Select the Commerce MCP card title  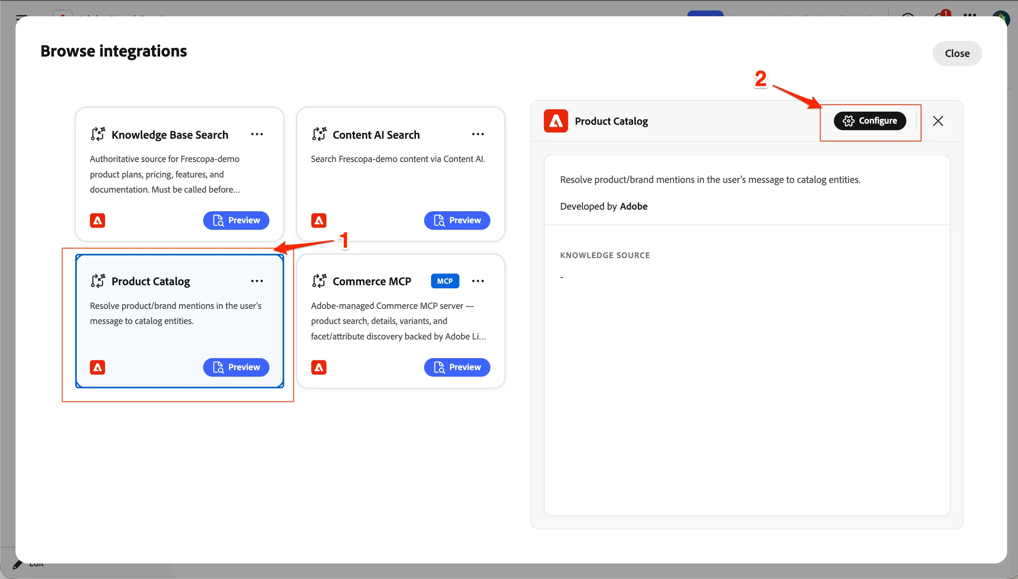click(x=372, y=281)
